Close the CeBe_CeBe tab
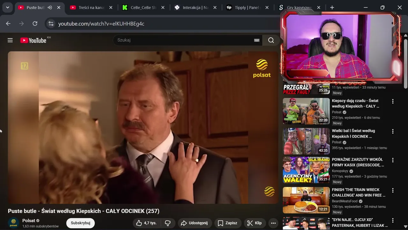 [x=163, y=7]
